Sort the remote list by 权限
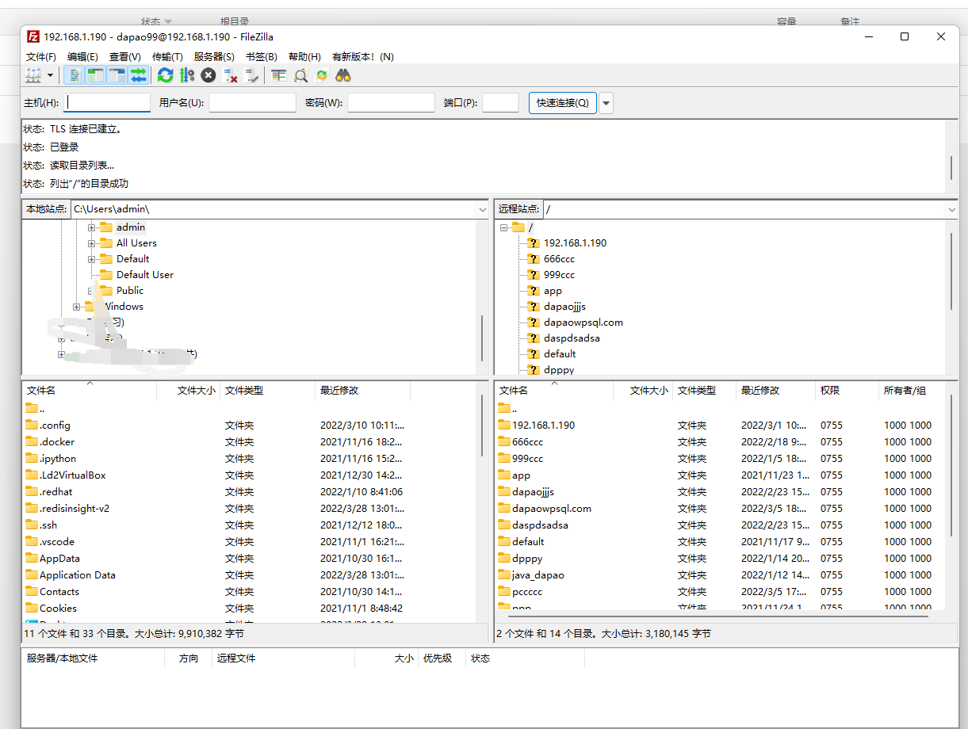This screenshot has width=968, height=729. click(x=847, y=391)
